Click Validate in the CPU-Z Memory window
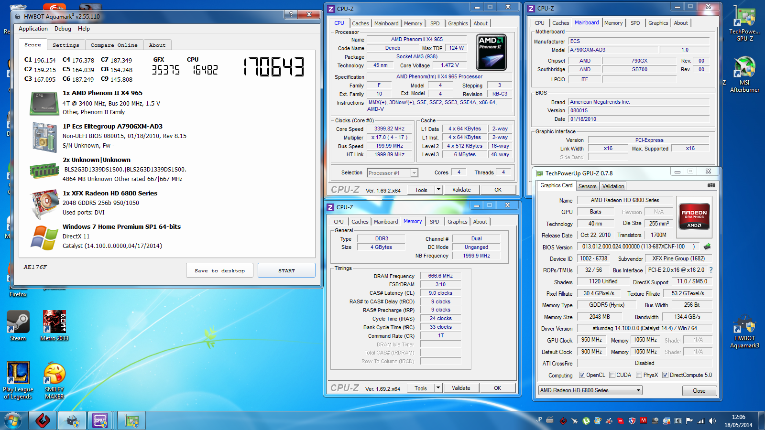Image resolution: width=765 pixels, height=430 pixels. click(461, 388)
